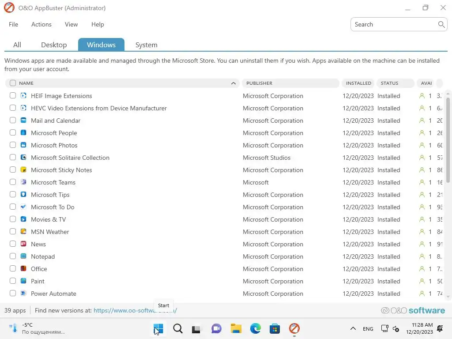This screenshot has width=452, height=339.
Task: Click the search magnifier icon in AppBuster
Action: [441, 25]
